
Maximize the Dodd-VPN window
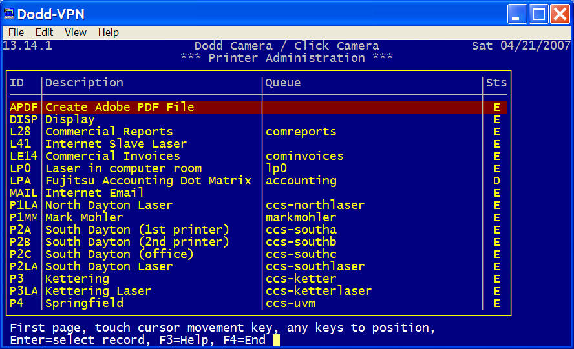click(538, 14)
